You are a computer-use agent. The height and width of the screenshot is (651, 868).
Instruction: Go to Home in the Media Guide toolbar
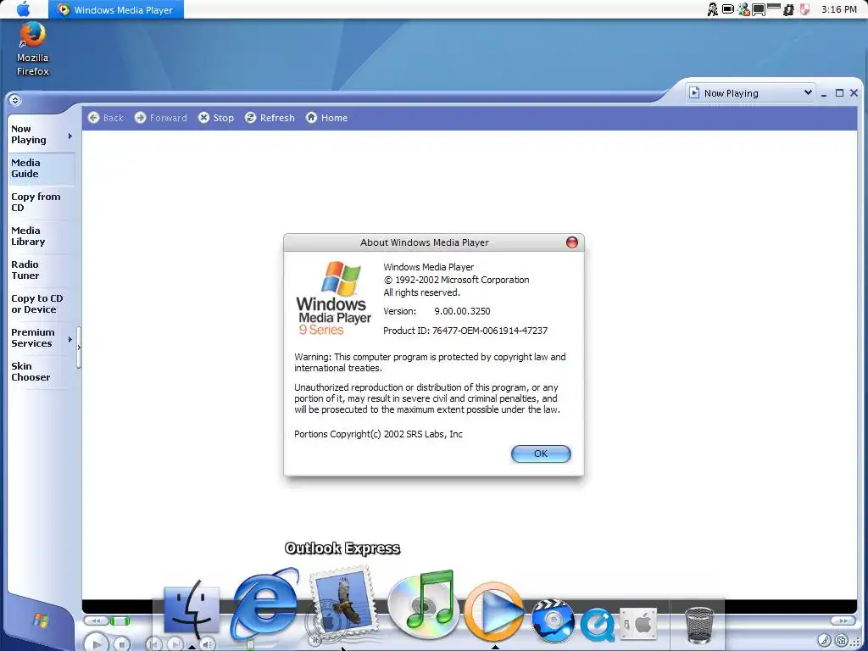[326, 117]
